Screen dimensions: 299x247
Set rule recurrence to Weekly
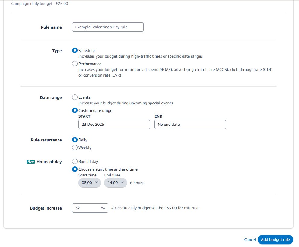coord(75,147)
